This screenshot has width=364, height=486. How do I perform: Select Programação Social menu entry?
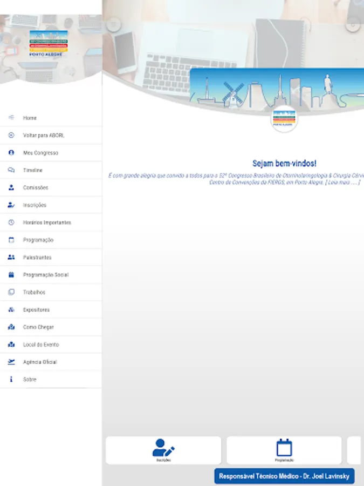(51, 275)
